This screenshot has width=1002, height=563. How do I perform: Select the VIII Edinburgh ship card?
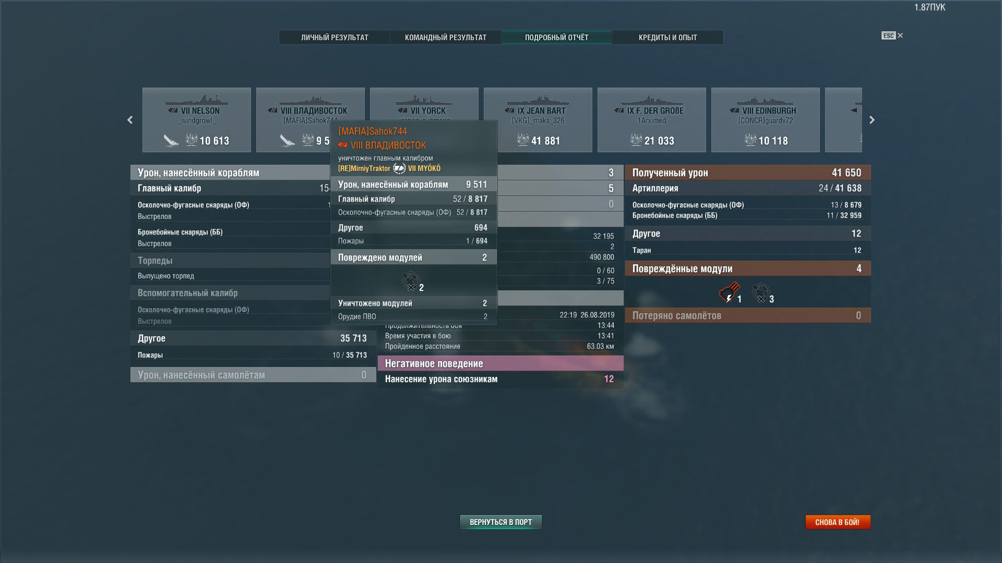[766, 120]
